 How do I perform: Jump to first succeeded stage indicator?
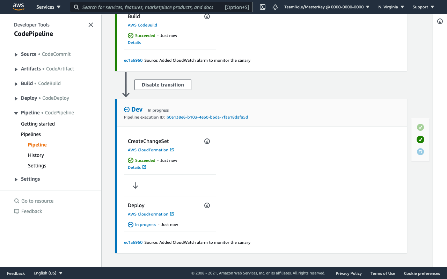point(420,127)
